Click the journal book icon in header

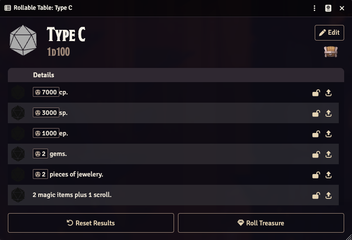coord(328,8)
